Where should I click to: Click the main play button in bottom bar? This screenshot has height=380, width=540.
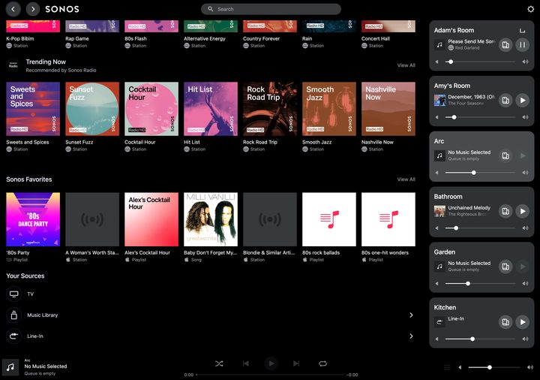click(271, 363)
